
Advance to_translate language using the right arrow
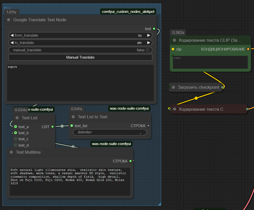149,43
